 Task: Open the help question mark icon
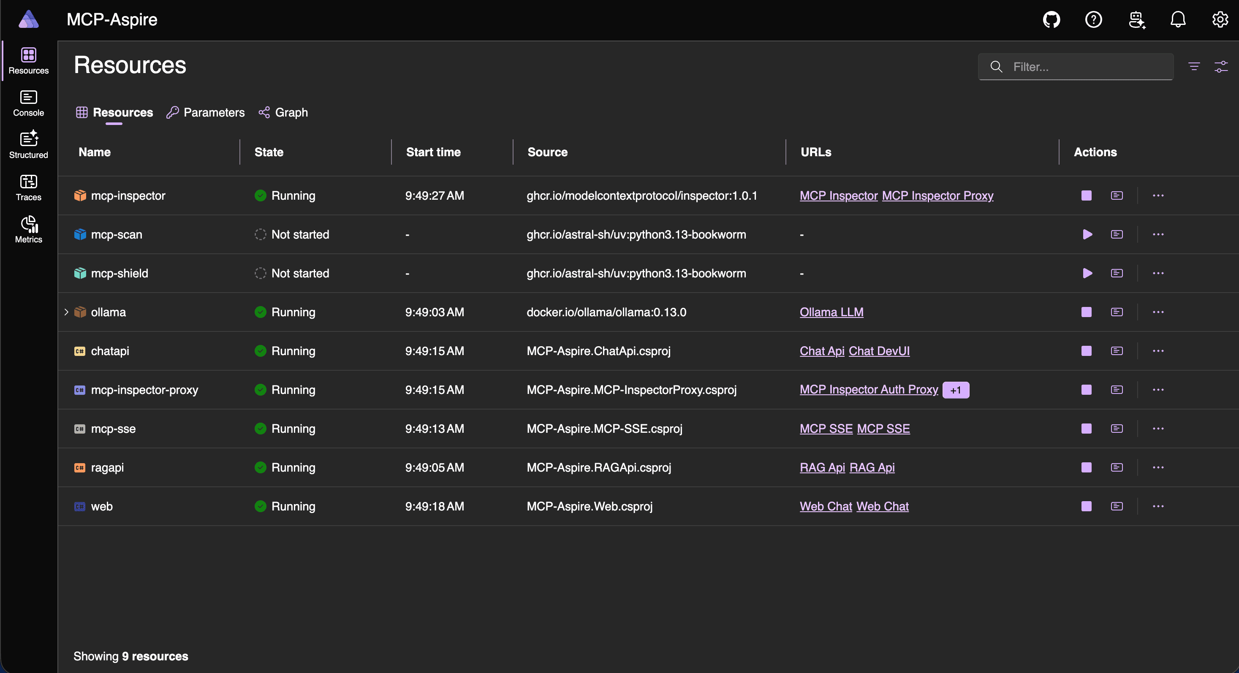[x=1094, y=20]
